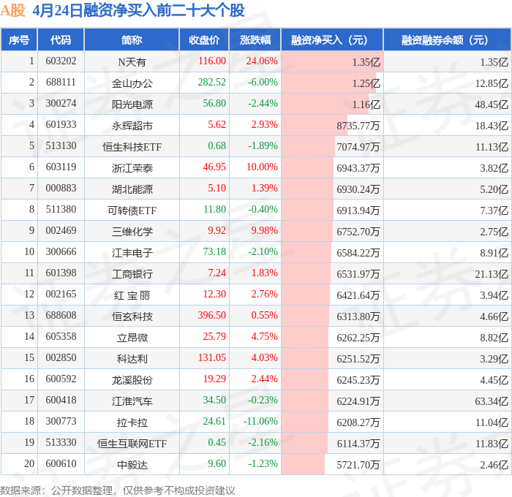Click balance value 2.46亿
The height and width of the screenshot is (497, 512).
[494, 465]
